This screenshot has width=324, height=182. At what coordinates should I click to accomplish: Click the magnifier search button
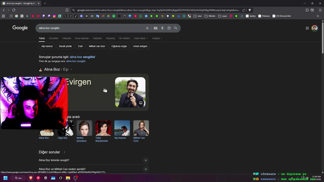coord(176,28)
